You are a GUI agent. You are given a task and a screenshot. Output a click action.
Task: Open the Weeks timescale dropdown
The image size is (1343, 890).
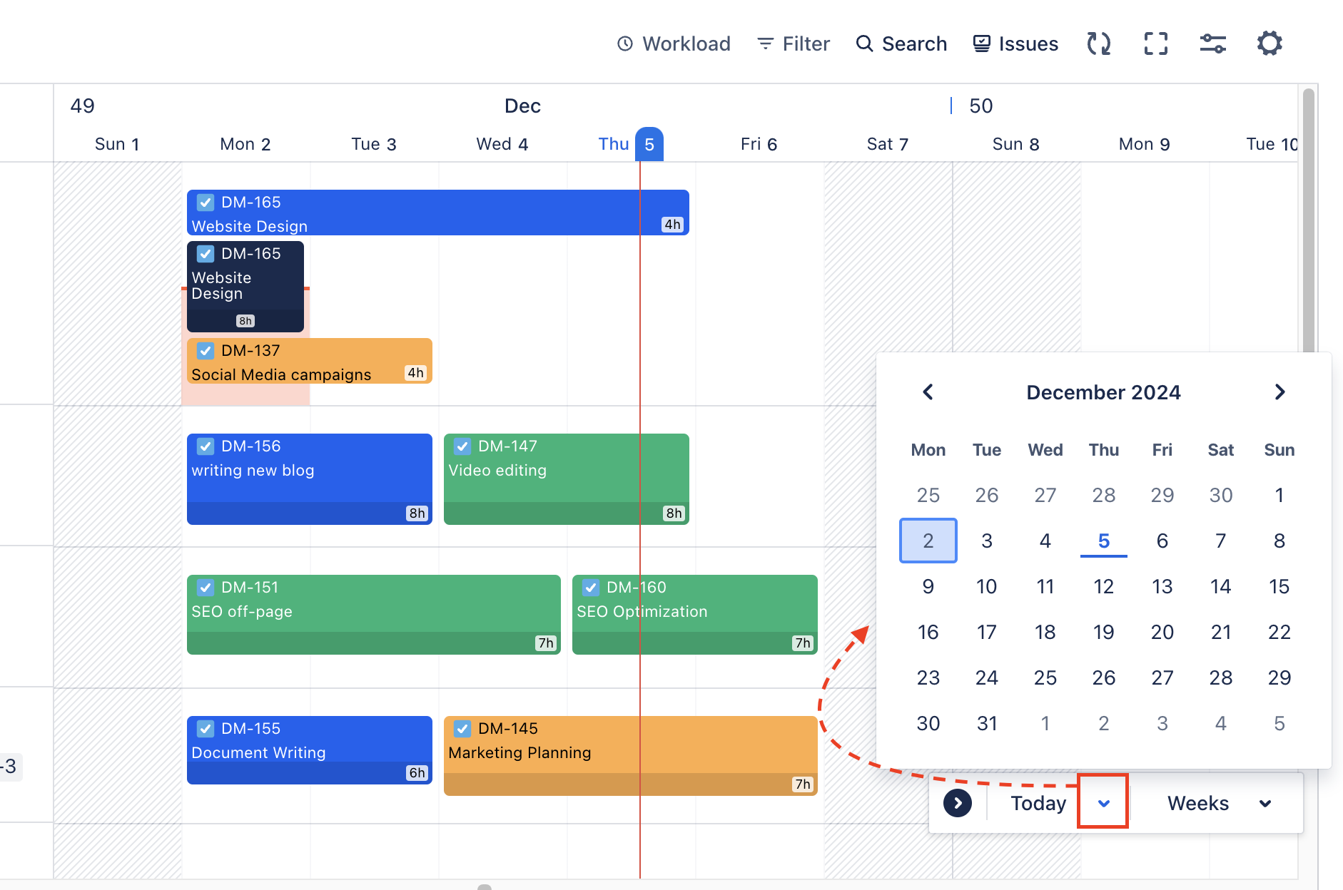(x=1218, y=803)
